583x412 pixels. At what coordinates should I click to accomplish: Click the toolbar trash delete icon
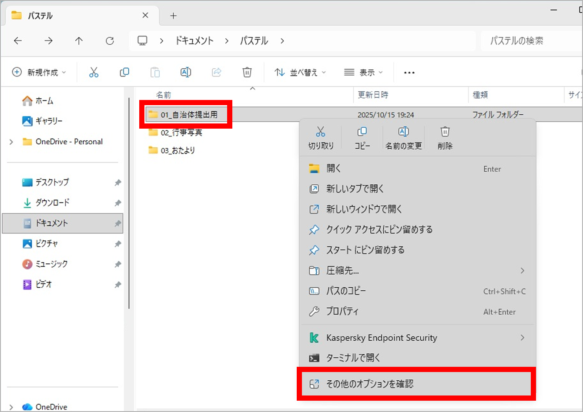[x=247, y=72]
